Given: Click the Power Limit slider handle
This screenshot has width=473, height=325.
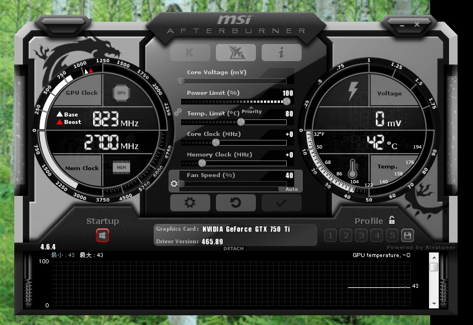Looking at the screenshot, I should [x=287, y=101].
